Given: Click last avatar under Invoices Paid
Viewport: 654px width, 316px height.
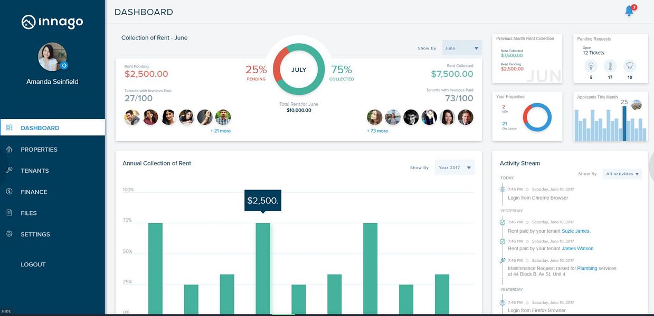Looking at the screenshot, I should pos(466,117).
